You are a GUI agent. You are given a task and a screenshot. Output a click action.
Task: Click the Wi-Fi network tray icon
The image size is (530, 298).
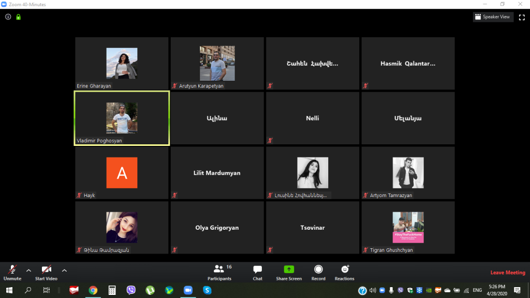(466, 290)
